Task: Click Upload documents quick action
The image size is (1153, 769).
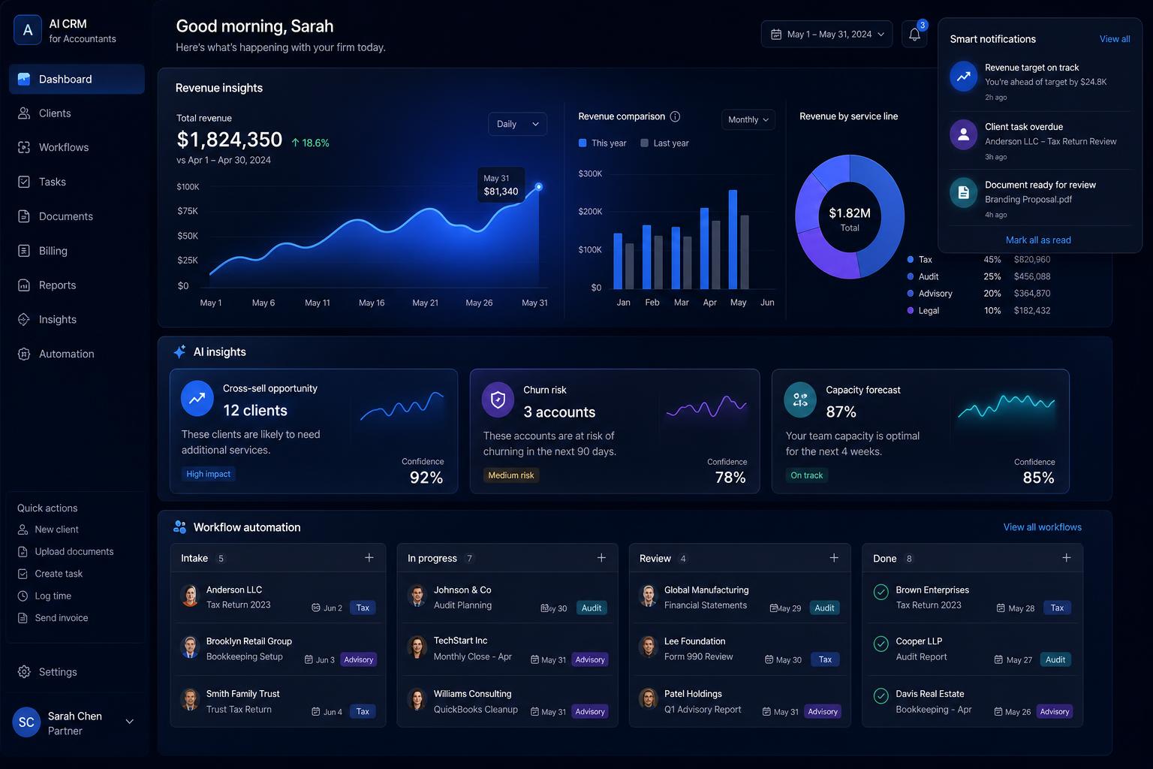Action: pyautogui.click(x=65, y=551)
